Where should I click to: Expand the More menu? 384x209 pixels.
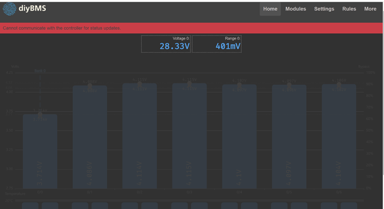(370, 9)
